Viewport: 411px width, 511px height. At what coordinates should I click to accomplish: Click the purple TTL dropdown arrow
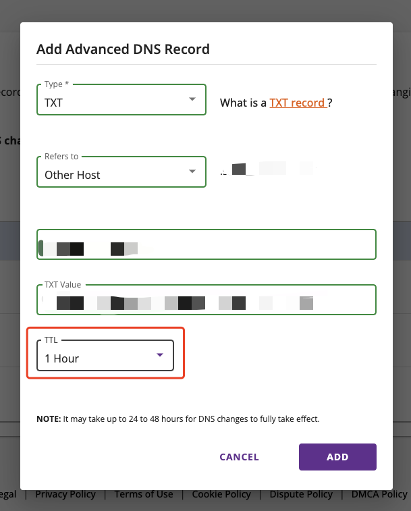[160, 355]
